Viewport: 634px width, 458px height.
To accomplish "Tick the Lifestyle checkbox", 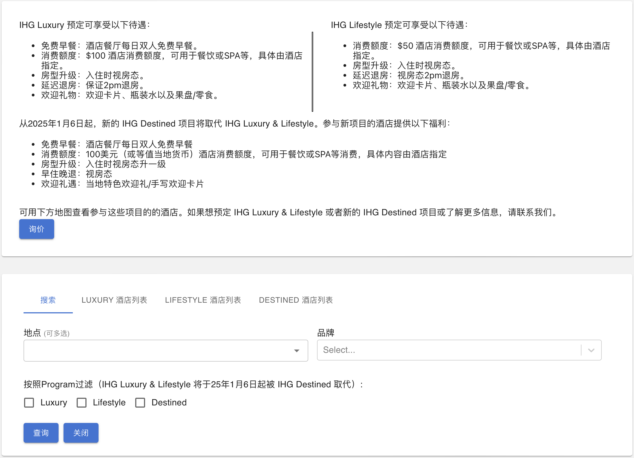I will pos(82,402).
